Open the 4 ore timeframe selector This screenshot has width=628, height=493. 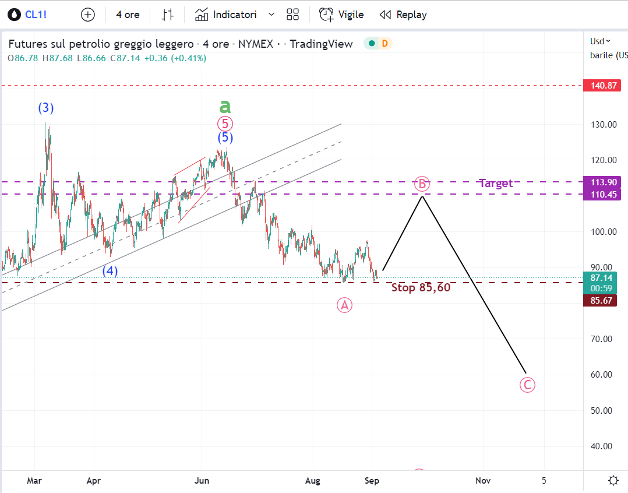[x=128, y=15]
